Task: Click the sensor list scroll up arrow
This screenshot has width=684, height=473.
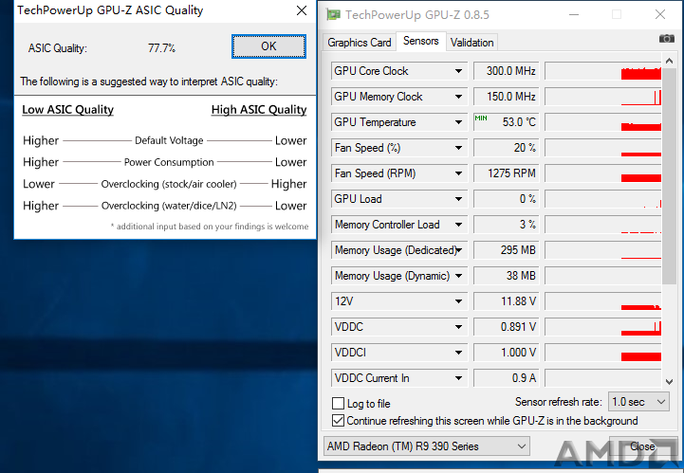Action: tap(670, 61)
